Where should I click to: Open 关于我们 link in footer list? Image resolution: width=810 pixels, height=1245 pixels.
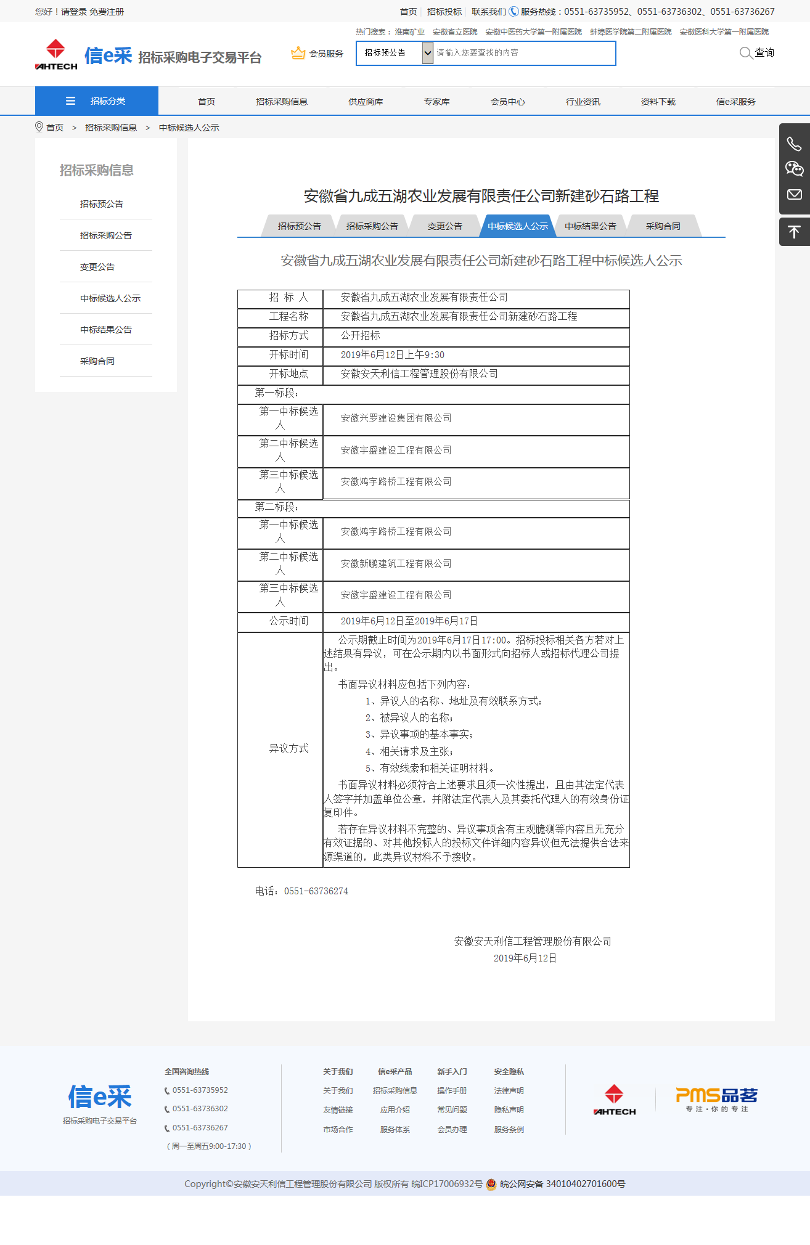click(x=338, y=1091)
